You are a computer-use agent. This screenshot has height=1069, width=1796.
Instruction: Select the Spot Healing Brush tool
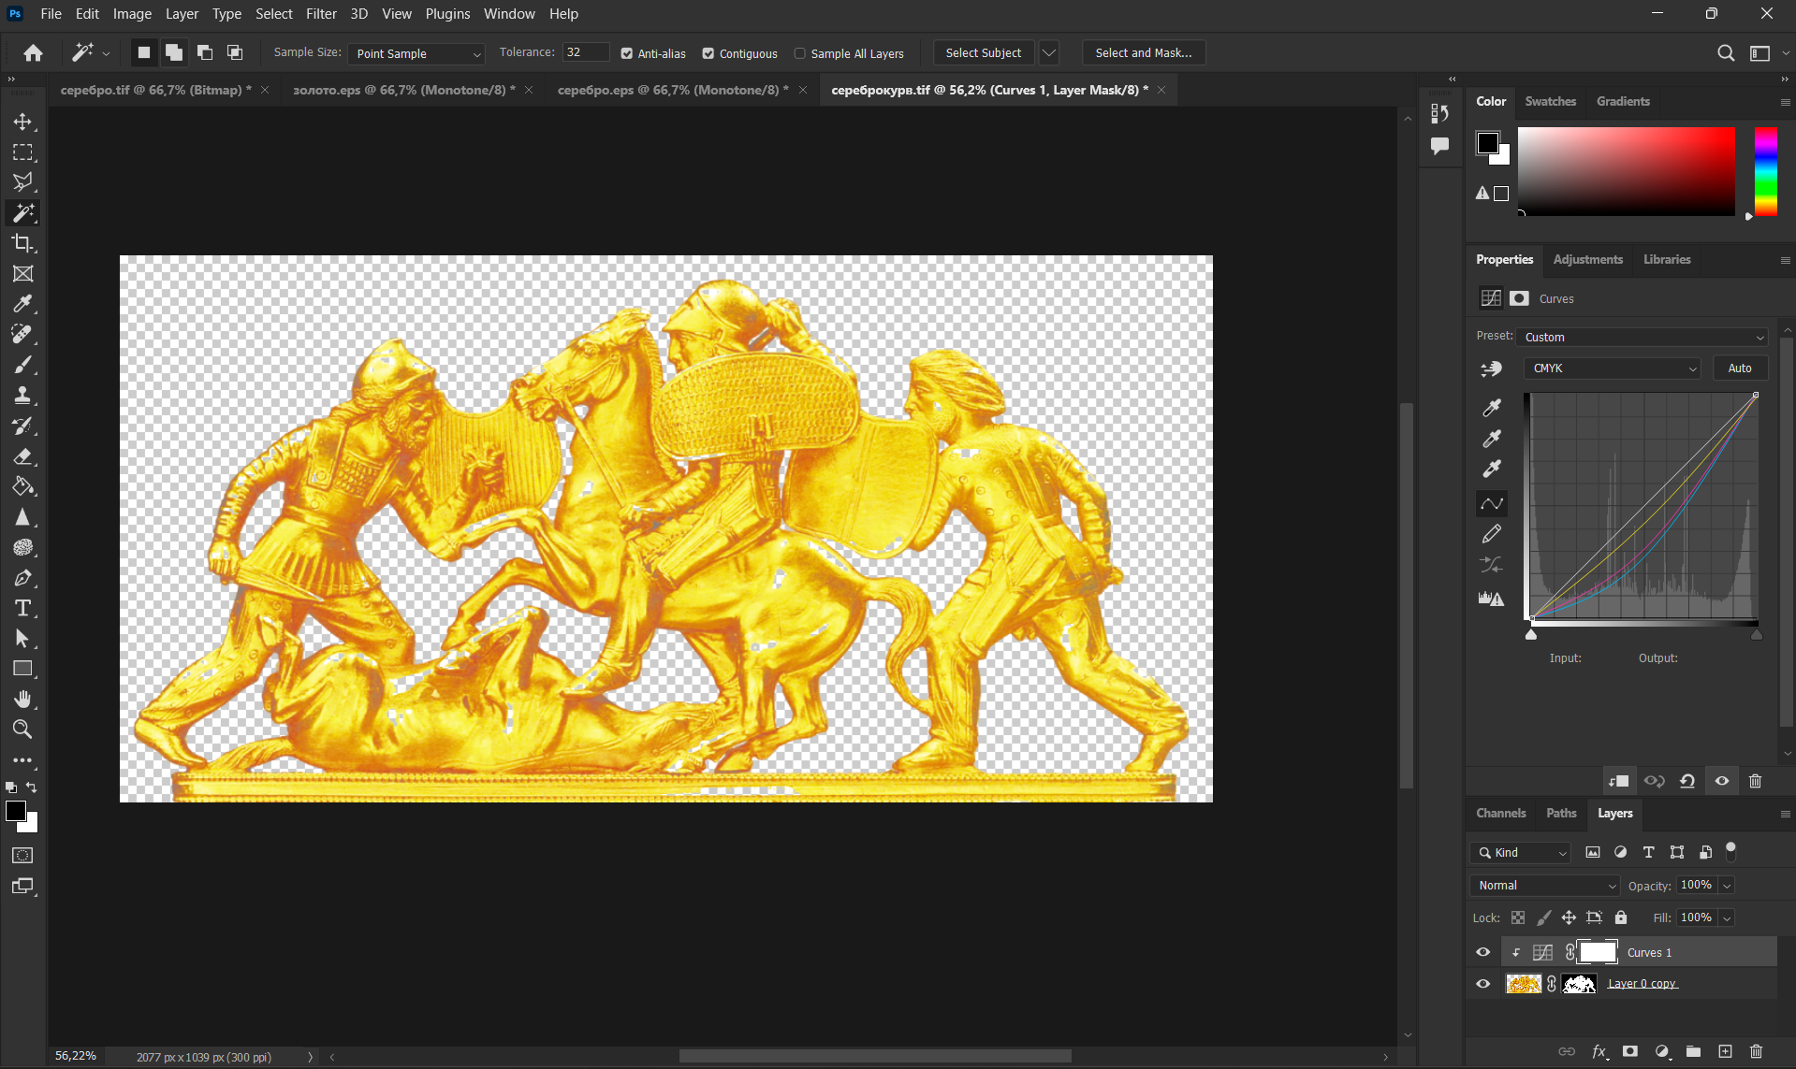tap(22, 334)
